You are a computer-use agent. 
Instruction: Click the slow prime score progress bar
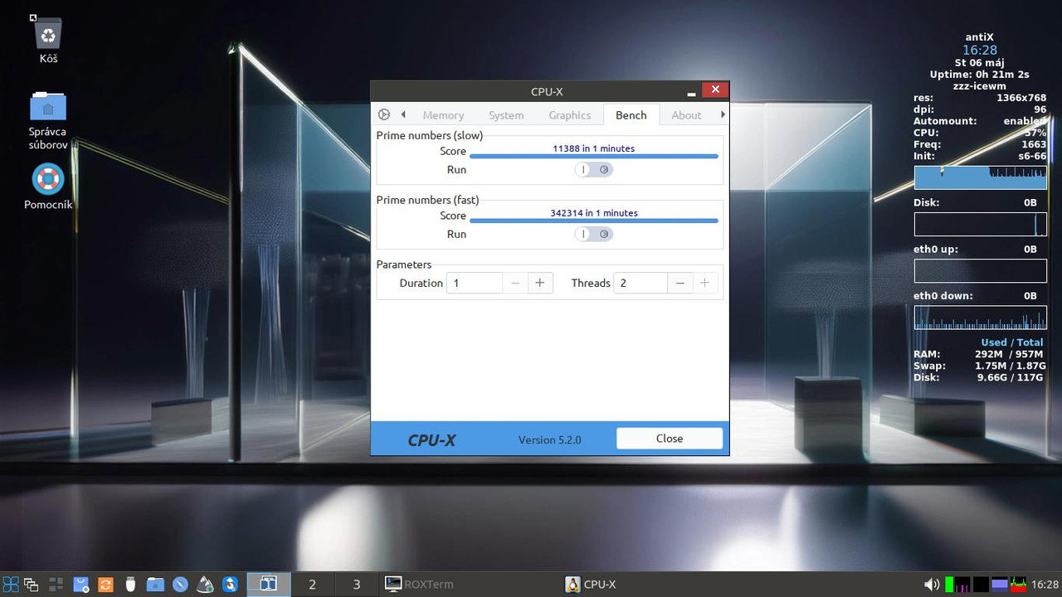pos(594,156)
